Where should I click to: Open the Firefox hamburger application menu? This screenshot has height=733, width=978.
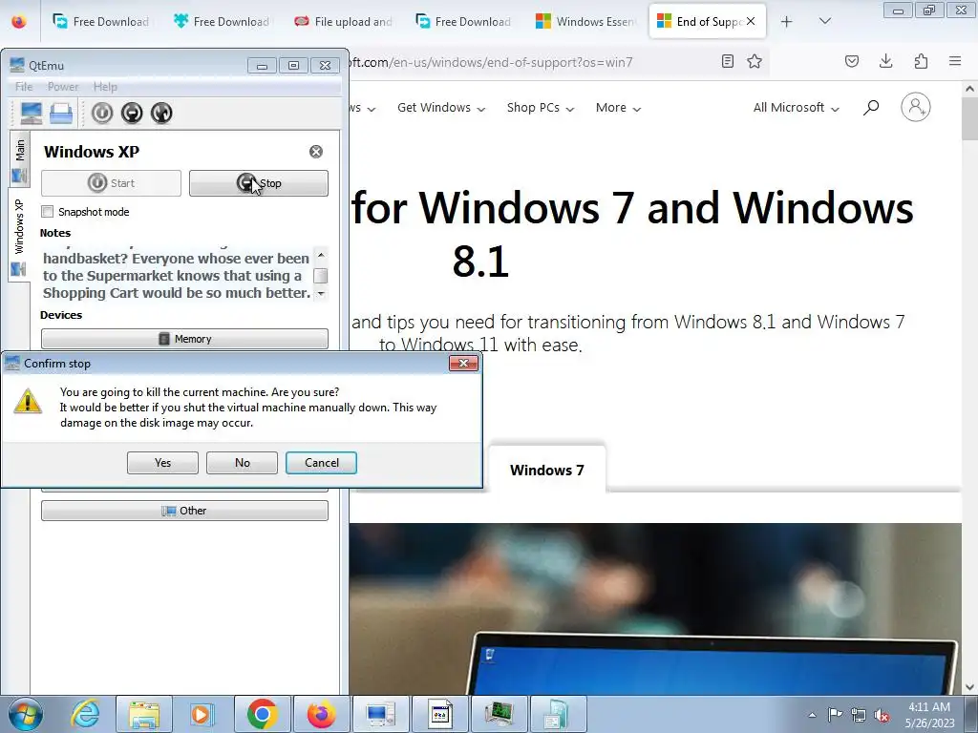coord(955,61)
